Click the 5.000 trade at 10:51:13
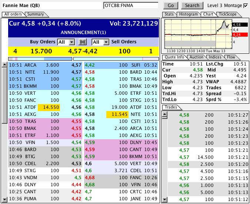 point(208,193)
